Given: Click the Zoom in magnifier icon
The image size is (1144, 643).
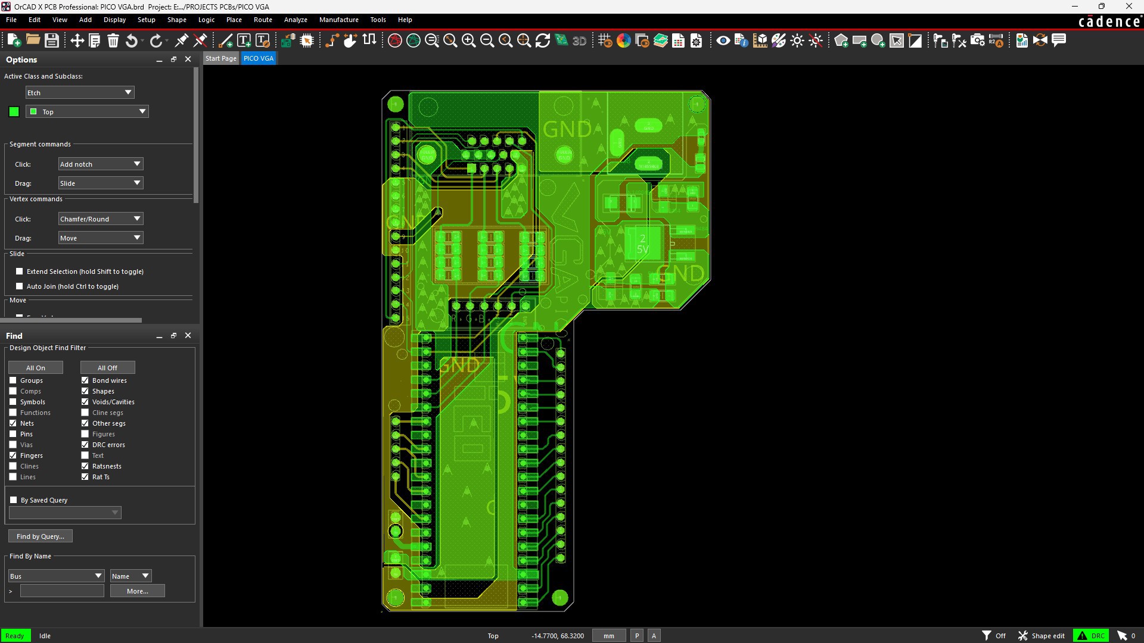Looking at the screenshot, I should tap(469, 40).
